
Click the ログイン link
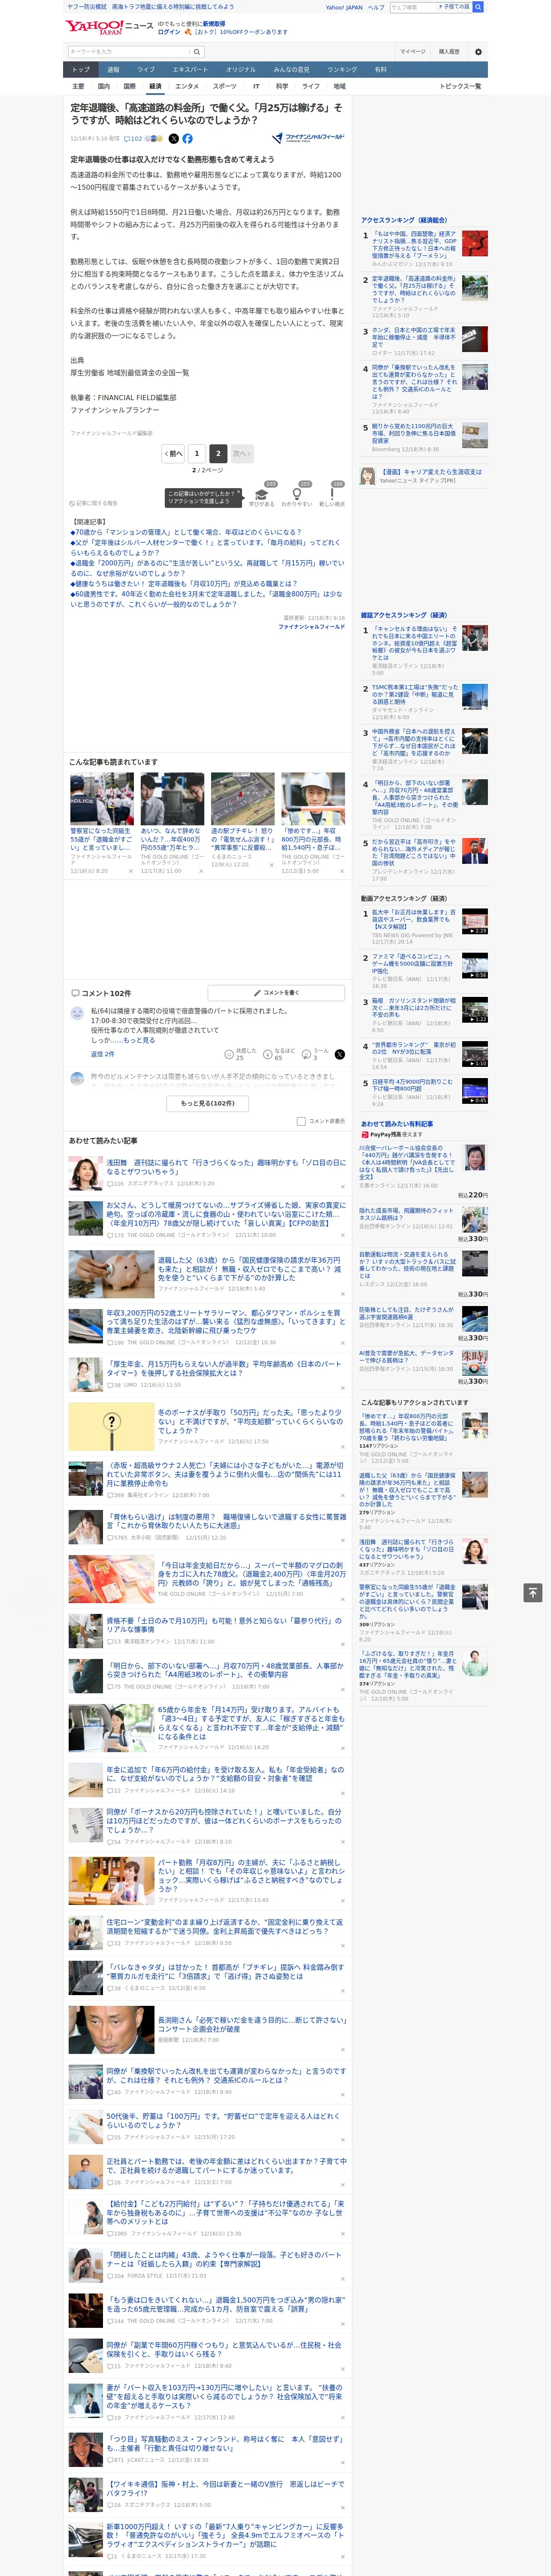click(x=169, y=32)
